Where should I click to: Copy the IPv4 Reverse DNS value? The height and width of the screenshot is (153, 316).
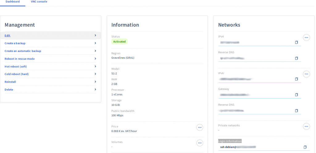click(296, 58)
